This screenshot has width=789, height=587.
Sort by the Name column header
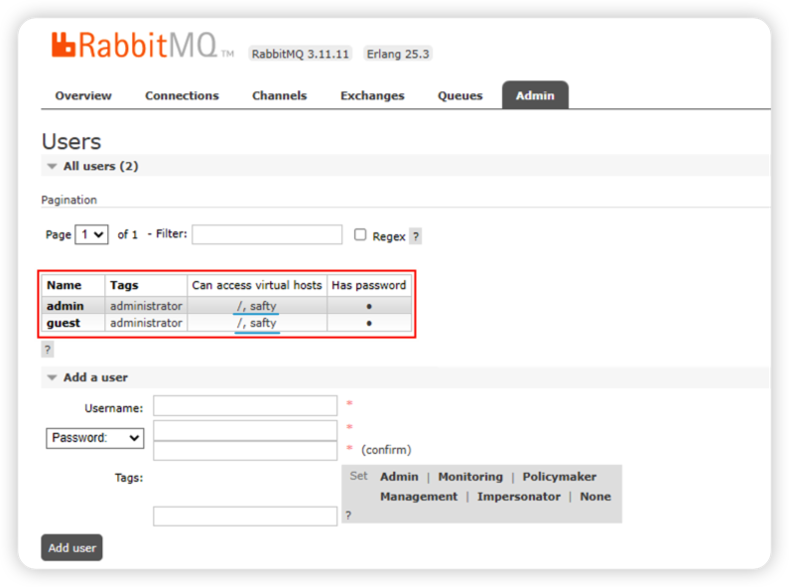(x=64, y=285)
